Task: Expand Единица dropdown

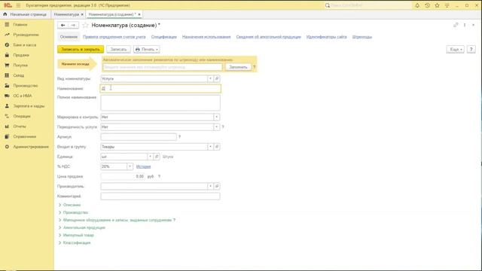Action: 150,157
